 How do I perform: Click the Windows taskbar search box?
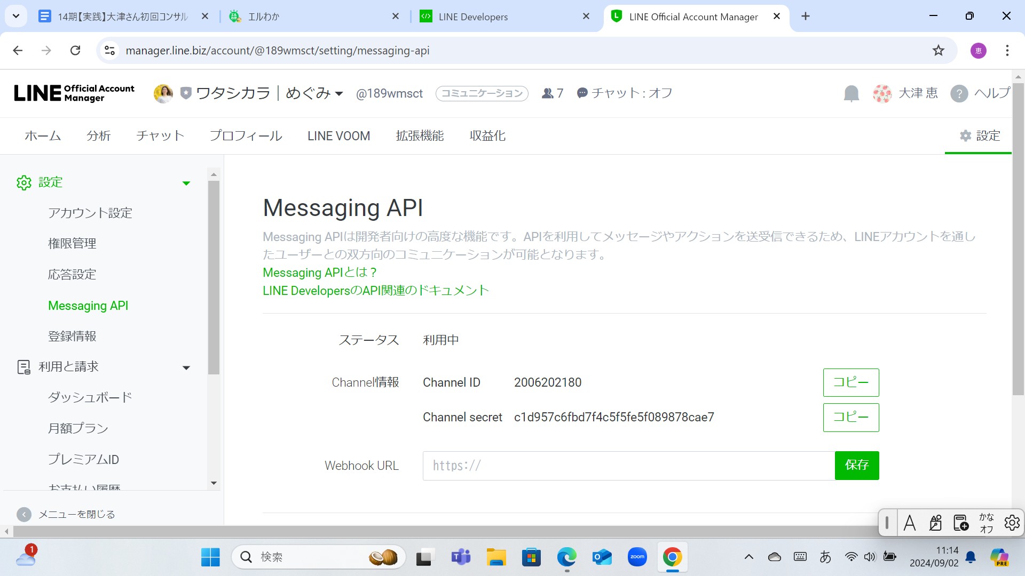(x=319, y=557)
